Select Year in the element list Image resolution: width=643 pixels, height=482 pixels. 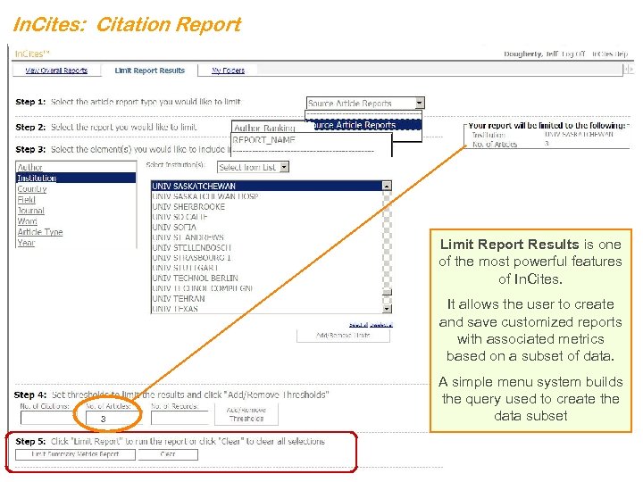pyautogui.click(x=26, y=243)
